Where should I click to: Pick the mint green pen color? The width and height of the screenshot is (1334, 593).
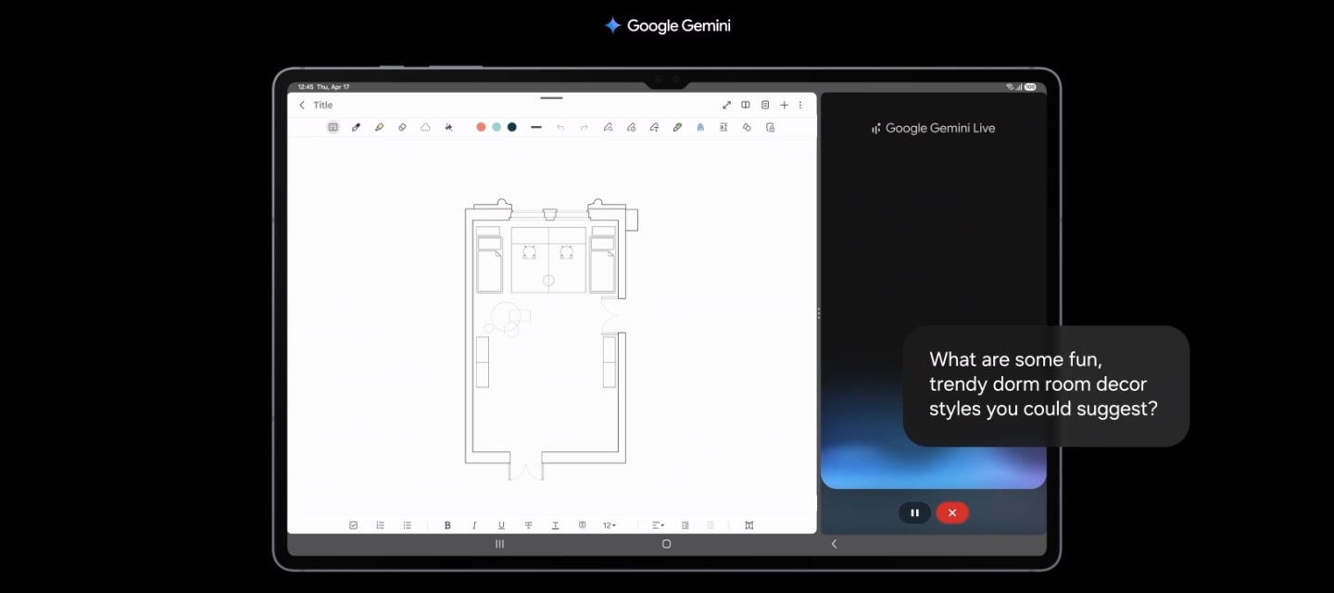pyautogui.click(x=497, y=127)
